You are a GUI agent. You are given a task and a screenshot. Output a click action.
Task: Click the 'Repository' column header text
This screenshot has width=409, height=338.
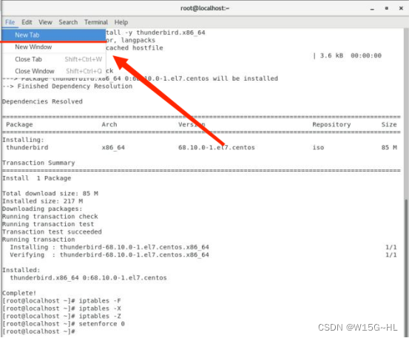click(x=331, y=124)
